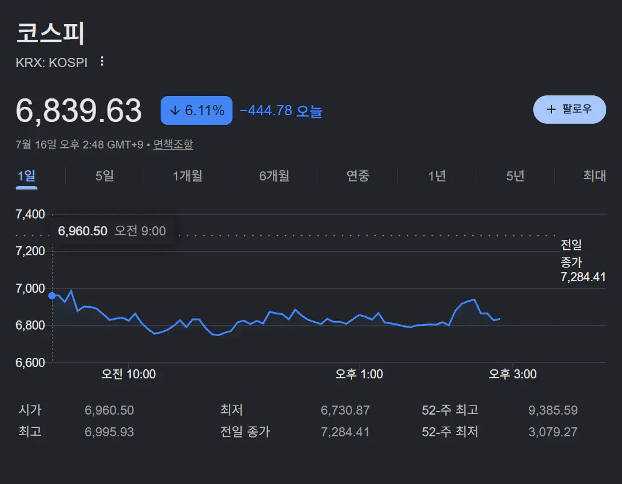622x484 pixels.
Task: Click the 6,600 y-axis label
Action: 30,362
